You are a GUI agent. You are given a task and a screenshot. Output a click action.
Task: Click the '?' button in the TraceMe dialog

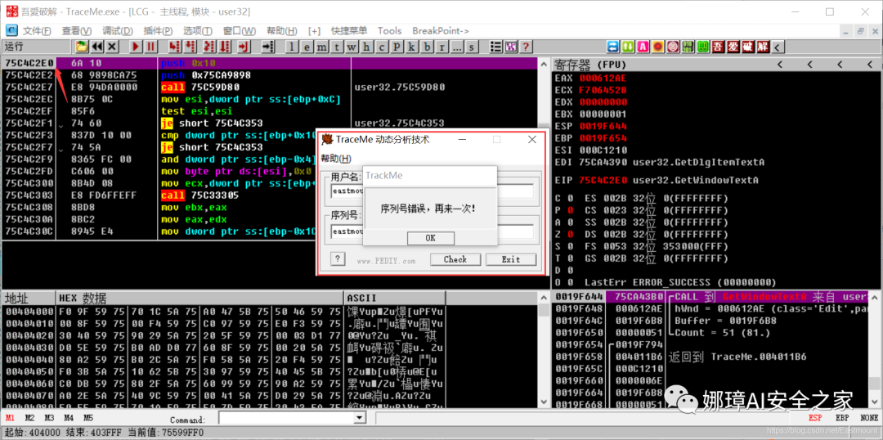click(x=338, y=258)
